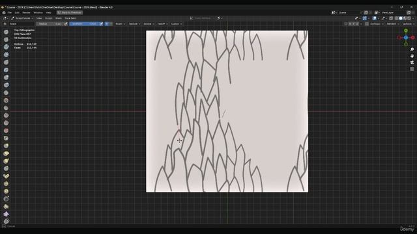Expand the Falloff dropdown
The width and height of the screenshot is (417, 234).
click(162, 24)
